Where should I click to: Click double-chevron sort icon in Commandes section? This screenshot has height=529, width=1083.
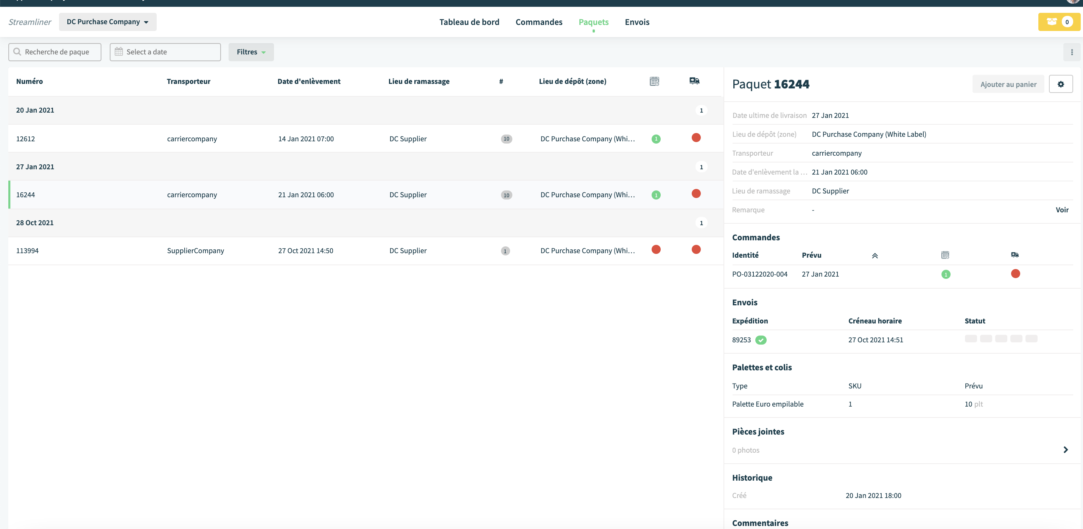pos(874,255)
